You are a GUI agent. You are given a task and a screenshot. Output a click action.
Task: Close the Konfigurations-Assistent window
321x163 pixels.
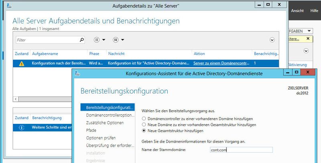pos(308,72)
